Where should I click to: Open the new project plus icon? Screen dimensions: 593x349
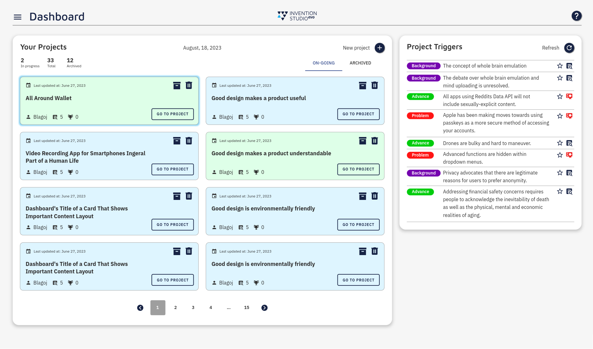point(380,48)
